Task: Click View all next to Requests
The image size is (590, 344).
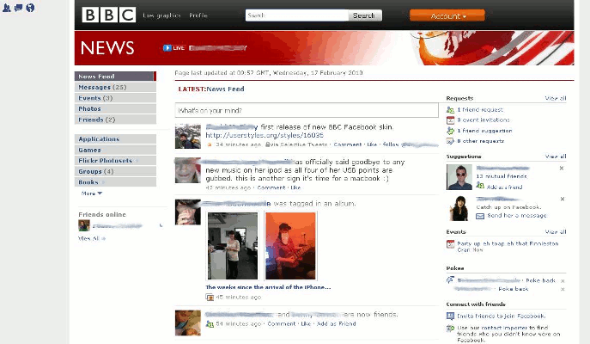Action: click(556, 98)
